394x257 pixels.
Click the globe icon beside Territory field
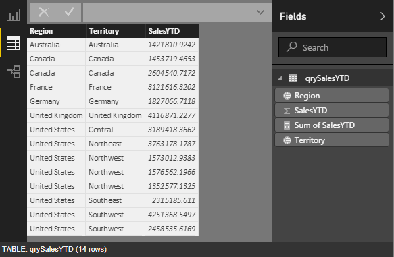287,140
